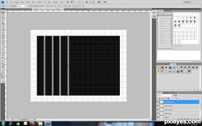The image size is (202, 126).
Task: Select the Path Selection tool
Action: 3,58
